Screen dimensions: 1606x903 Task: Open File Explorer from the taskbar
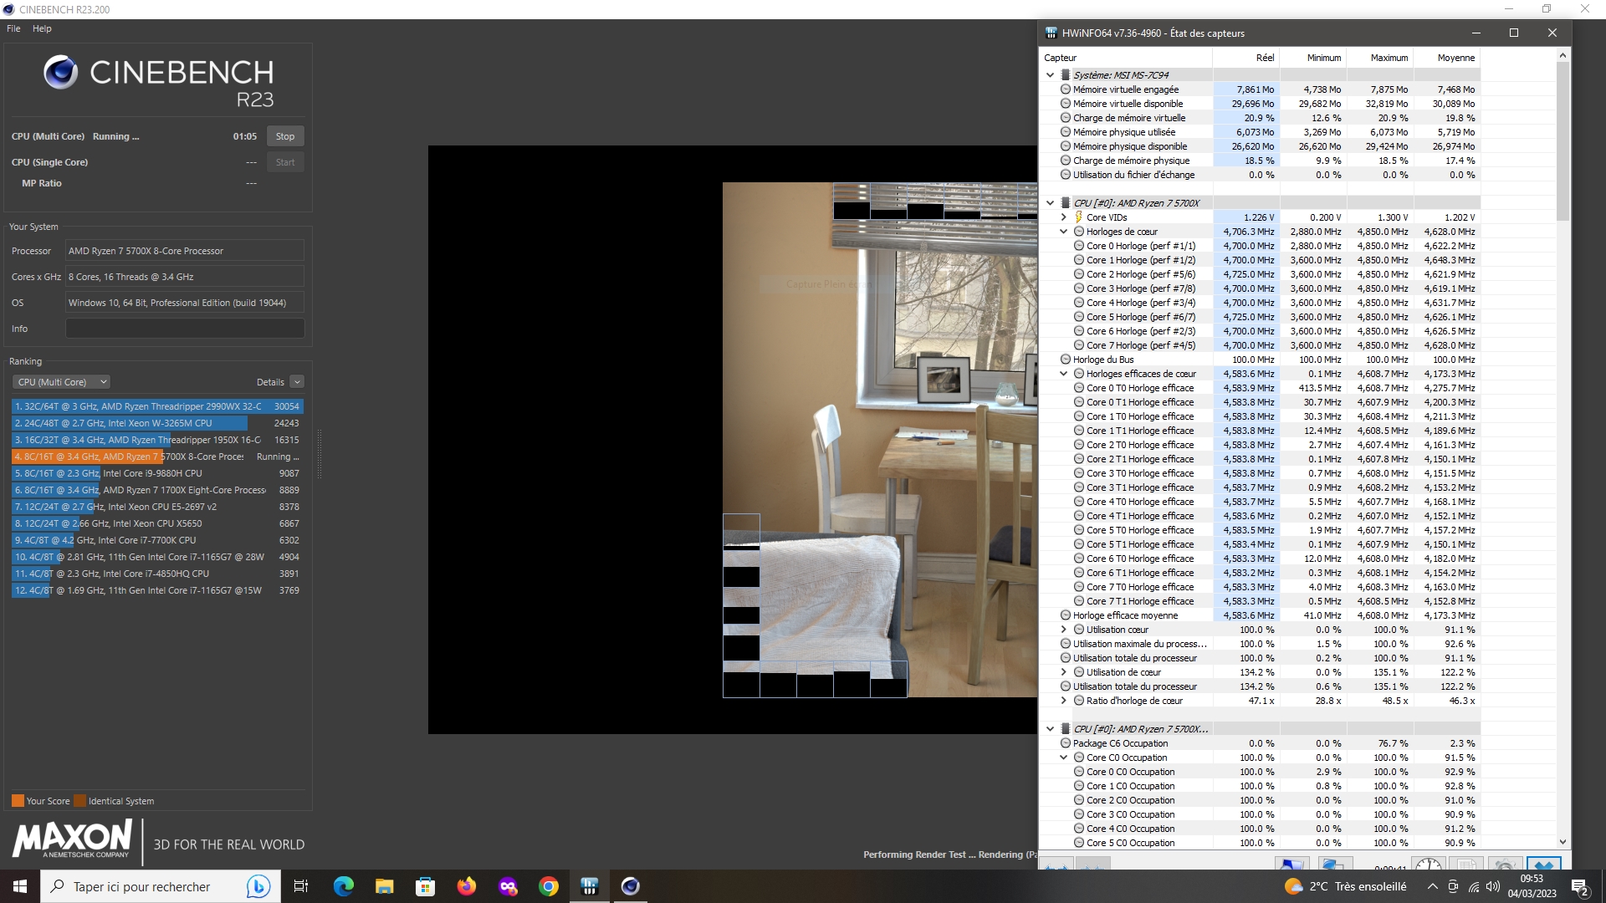click(x=385, y=886)
